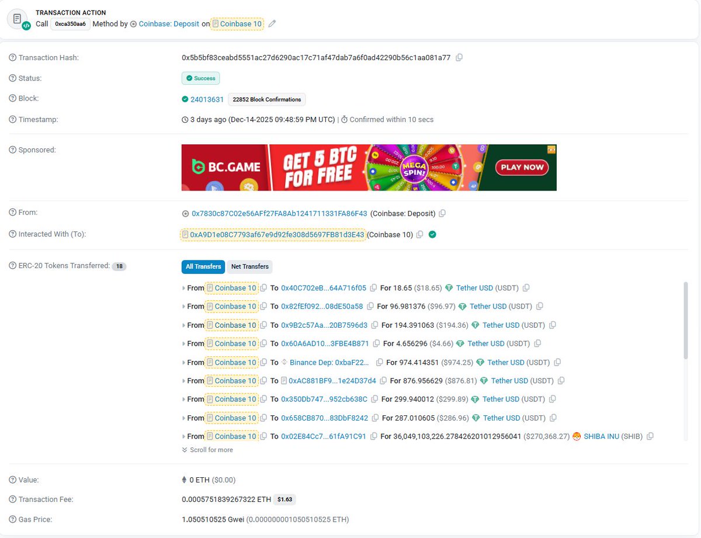Click the help icon beside Sponsored
Screen dimensions: 701x538
tap(13, 150)
